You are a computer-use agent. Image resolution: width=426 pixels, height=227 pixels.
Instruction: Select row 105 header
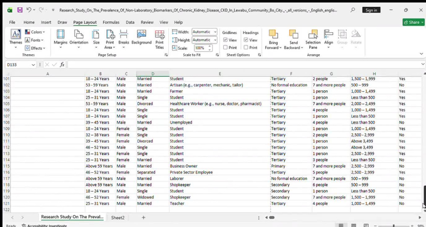pyautogui.click(x=6, y=104)
